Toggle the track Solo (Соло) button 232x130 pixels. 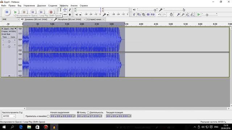point(13,37)
